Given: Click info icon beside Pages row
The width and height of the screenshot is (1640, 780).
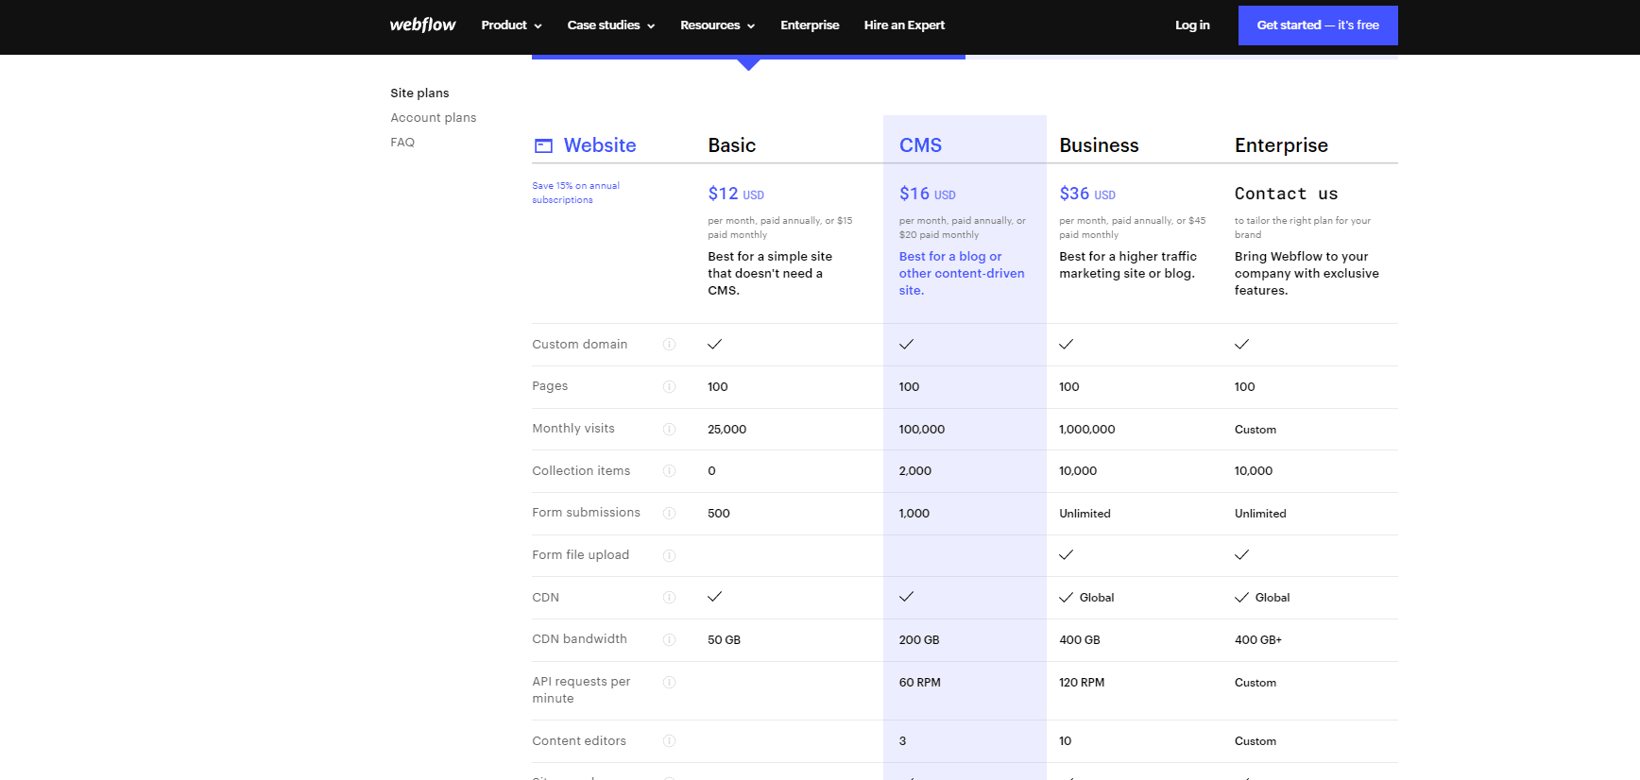Looking at the screenshot, I should pyautogui.click(x=669, y=386).
